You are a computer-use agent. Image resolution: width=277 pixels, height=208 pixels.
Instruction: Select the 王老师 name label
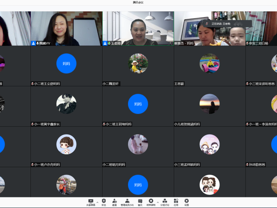pos(116,43)
